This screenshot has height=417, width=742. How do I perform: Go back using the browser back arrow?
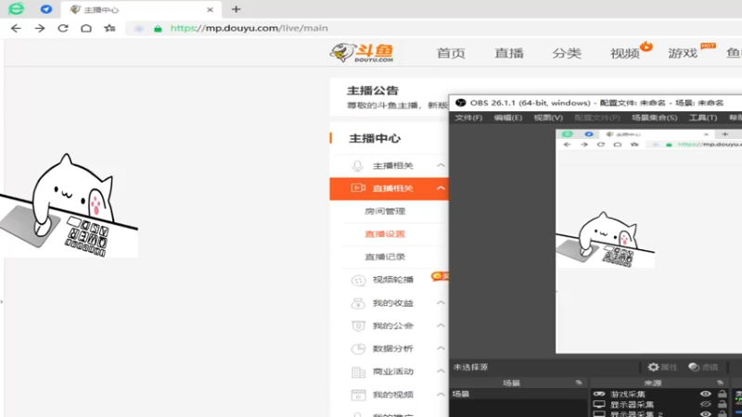coord(16,29)
